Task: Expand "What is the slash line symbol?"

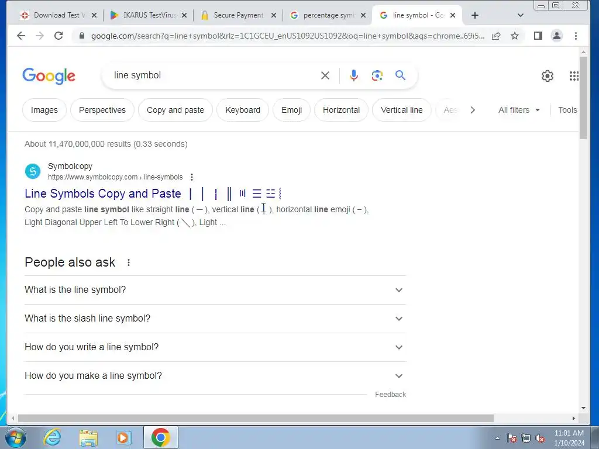Action: pyautogui.click(x=215, y=319)
